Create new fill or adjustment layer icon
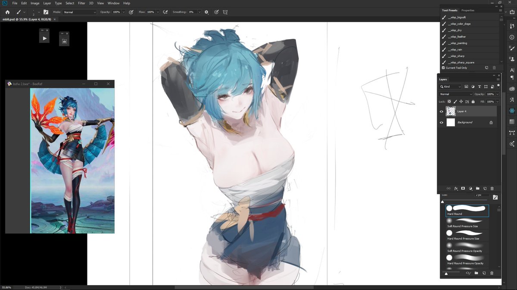Screen dimensions: 517x290 pyautogui.click(x=470, y=188)
